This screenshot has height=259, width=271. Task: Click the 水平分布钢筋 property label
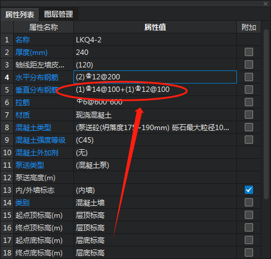tap(37, 78)
